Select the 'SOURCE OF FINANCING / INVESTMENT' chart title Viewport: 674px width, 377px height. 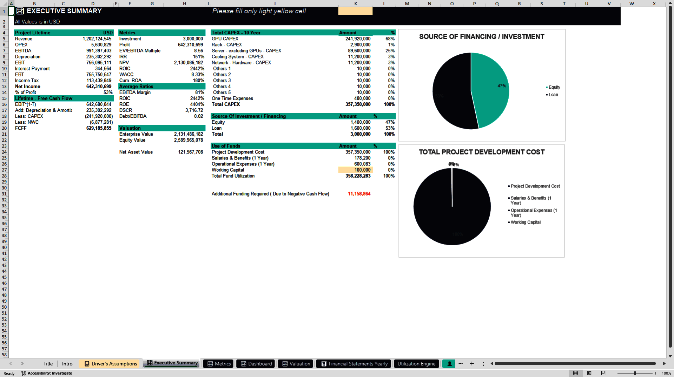click(482, 37)
